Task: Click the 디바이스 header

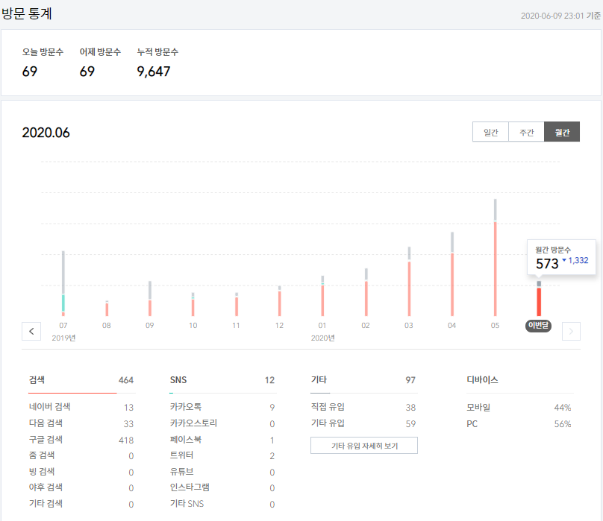Action: [x=482, y=379]
